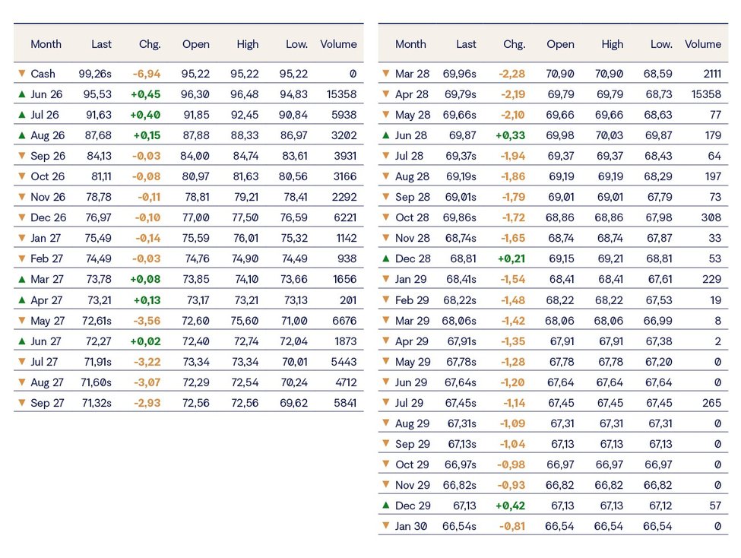This screenshot has height=558, width=741.
Task: Click the Chg. header in left table
Action: 150,44
